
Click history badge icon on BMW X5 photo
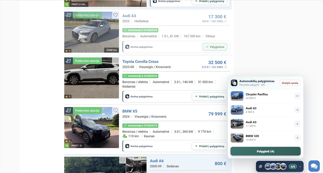tap(68, 110)
